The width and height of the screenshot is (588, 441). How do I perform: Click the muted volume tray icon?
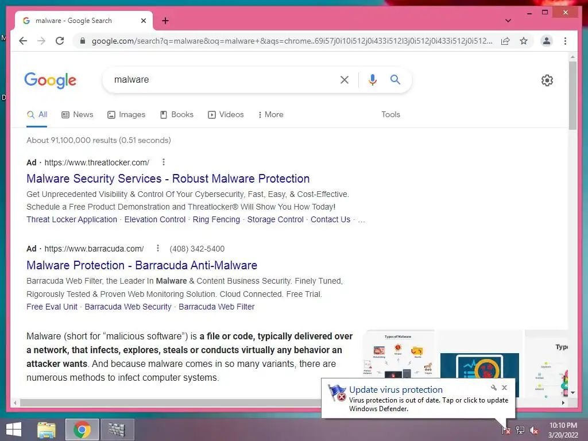click(534, 430)
